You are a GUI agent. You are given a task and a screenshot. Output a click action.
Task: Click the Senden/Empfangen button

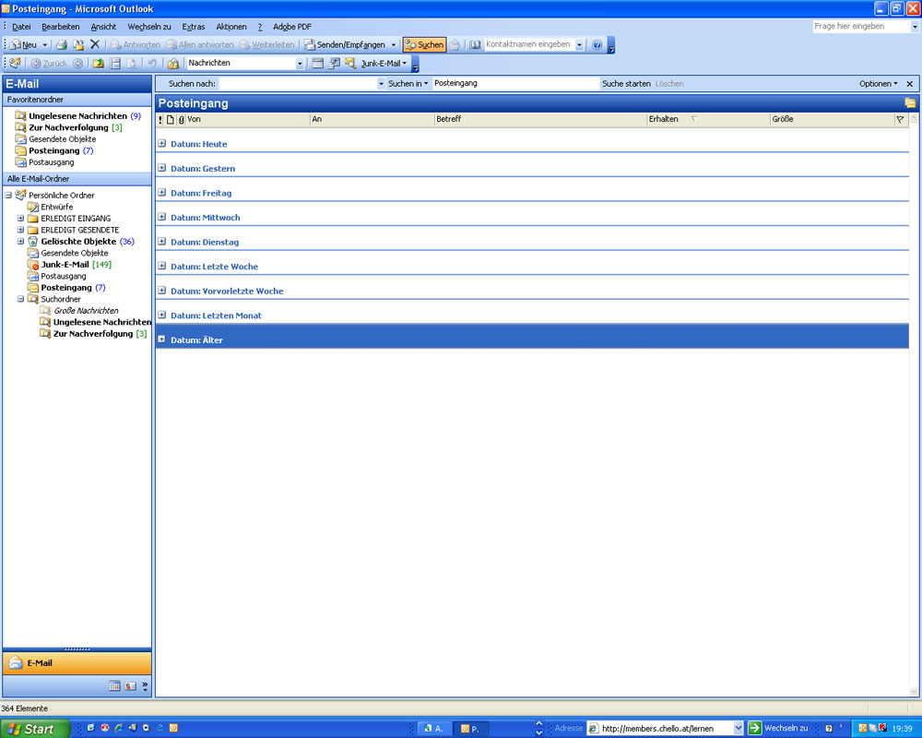(345, 44)
